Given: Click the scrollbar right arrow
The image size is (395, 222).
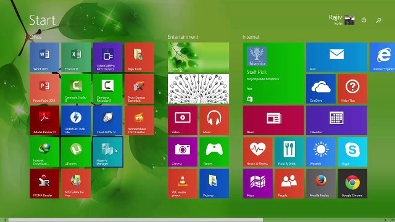Looking at the screenshot, I should coord(385,220).
